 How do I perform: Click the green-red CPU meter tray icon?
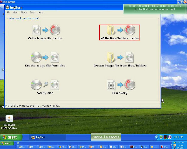[165, 137]
